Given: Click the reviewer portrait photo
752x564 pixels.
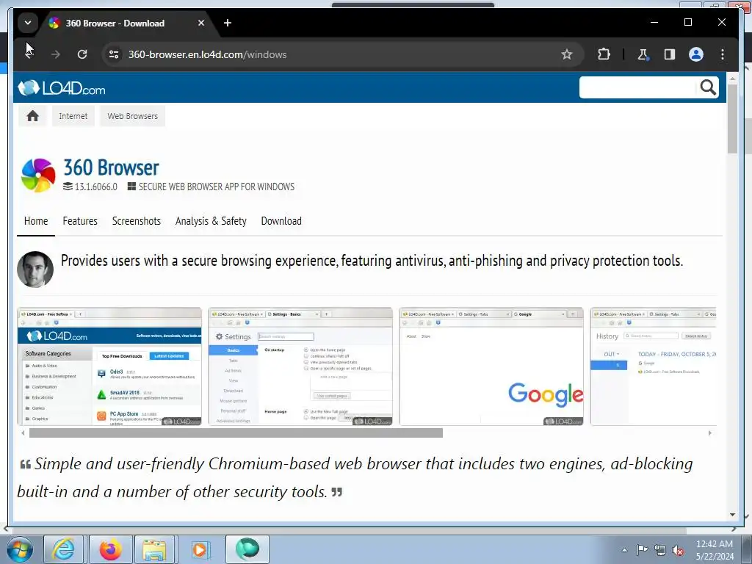Looking at the screenshot, I should [35, 269].
